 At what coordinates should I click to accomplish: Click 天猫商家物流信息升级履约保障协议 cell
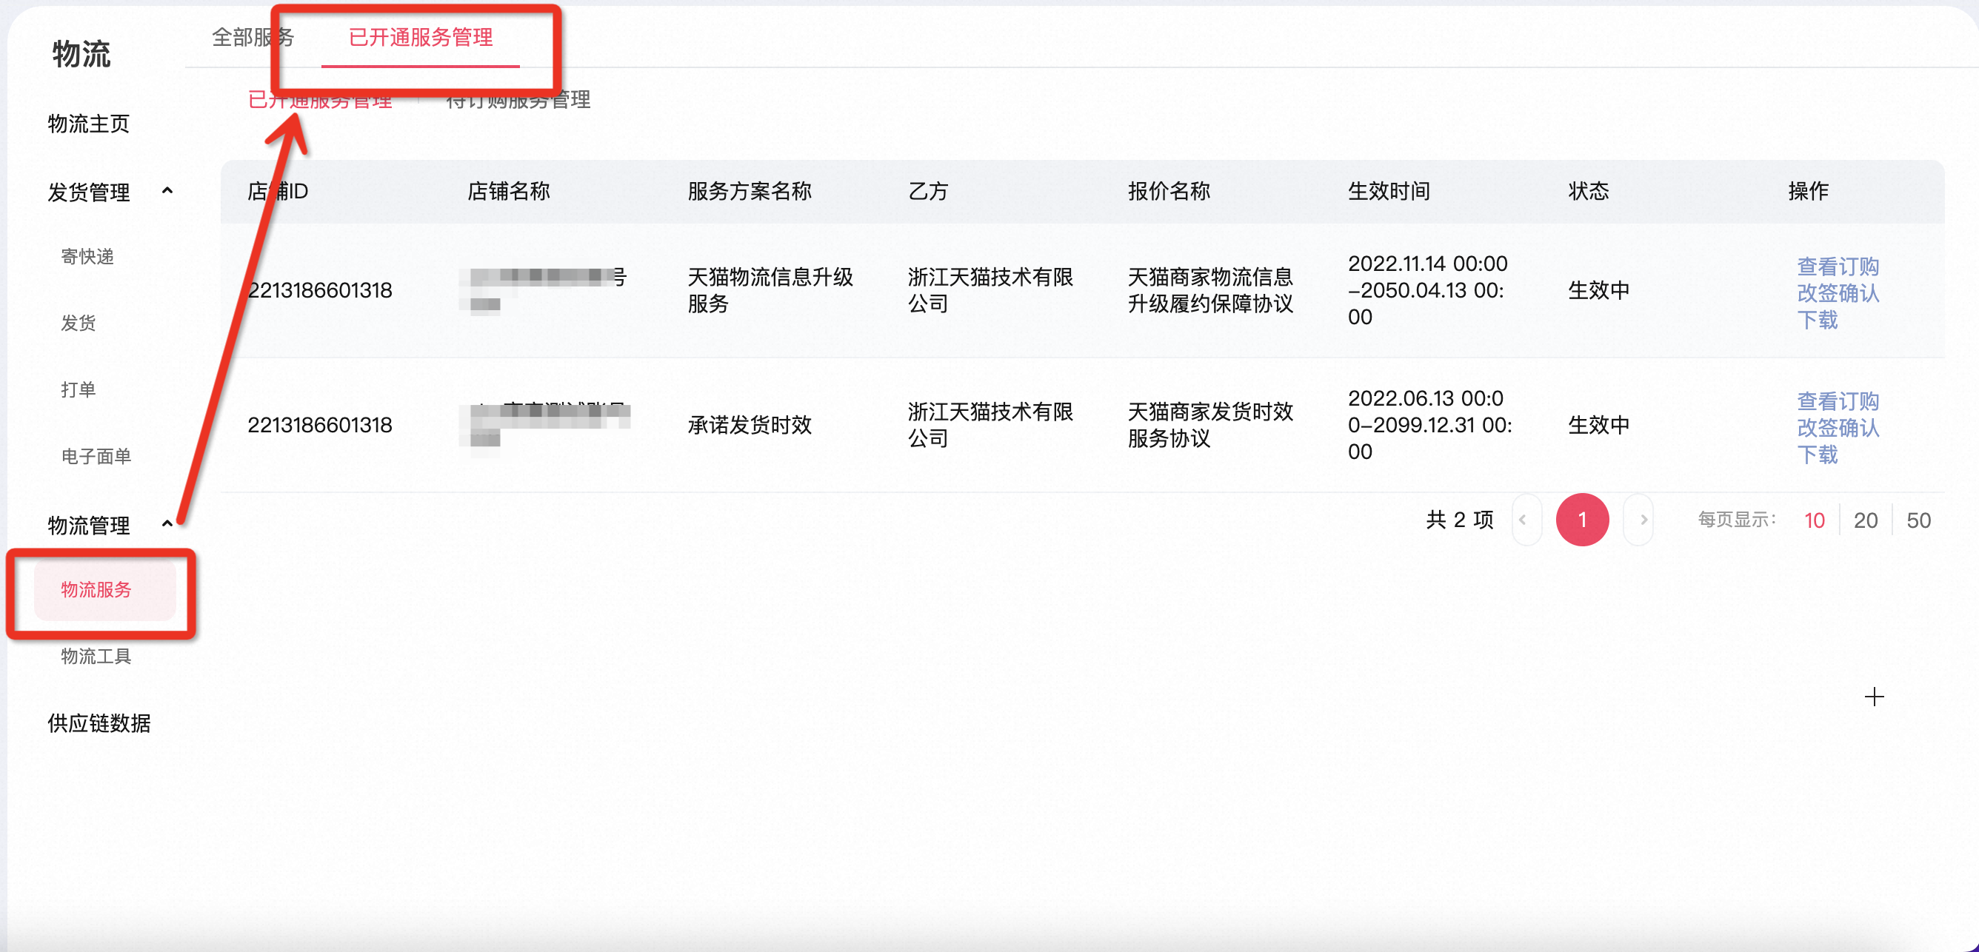coord(1211,290)
